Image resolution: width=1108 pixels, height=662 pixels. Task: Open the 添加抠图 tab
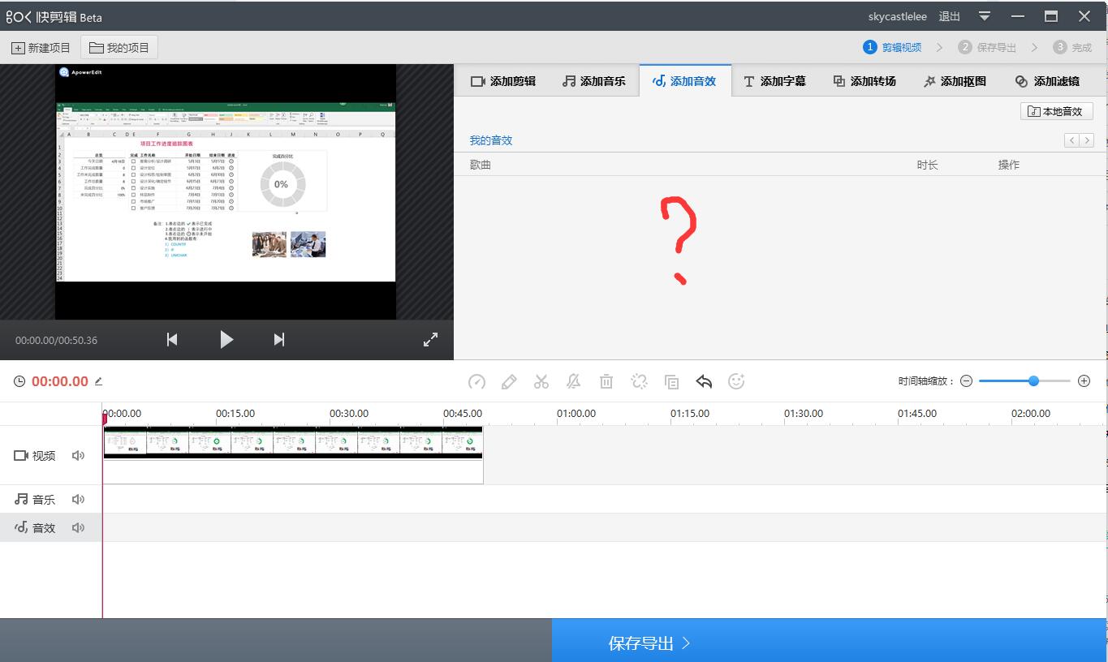pos(955,81)
